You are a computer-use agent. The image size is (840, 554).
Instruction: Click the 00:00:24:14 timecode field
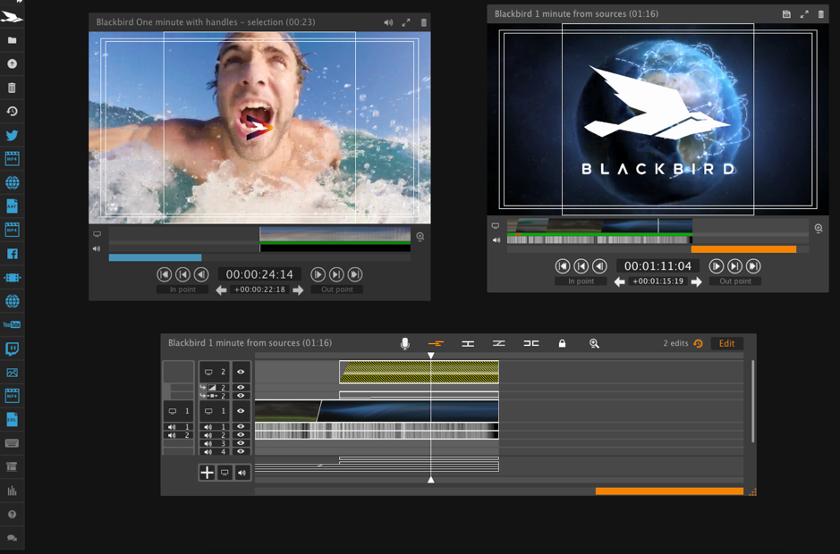coord(259,274)
